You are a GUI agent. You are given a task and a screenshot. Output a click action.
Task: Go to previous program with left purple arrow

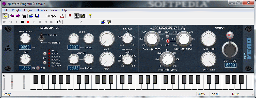click(12, 16)
